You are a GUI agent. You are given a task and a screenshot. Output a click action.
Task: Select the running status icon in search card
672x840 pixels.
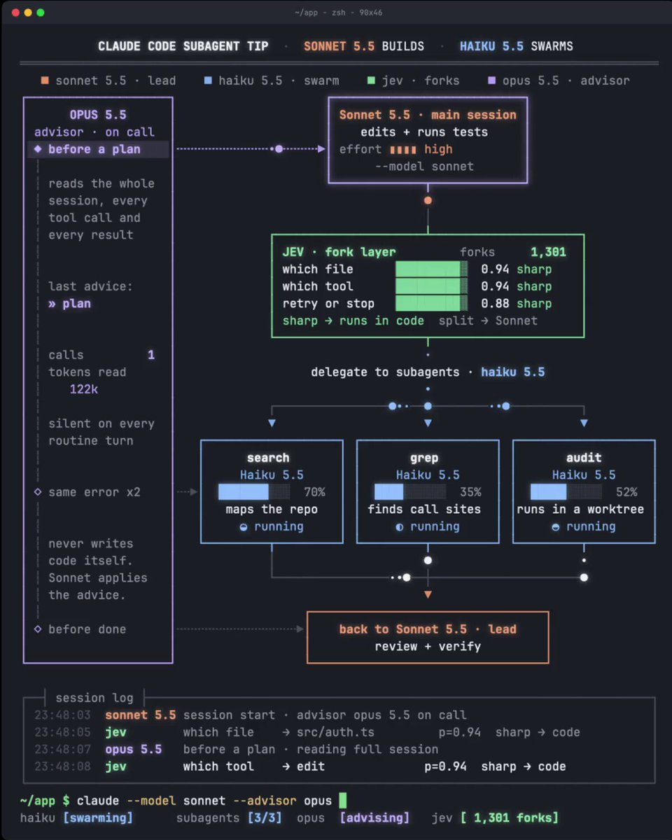(x=244, y=527)
